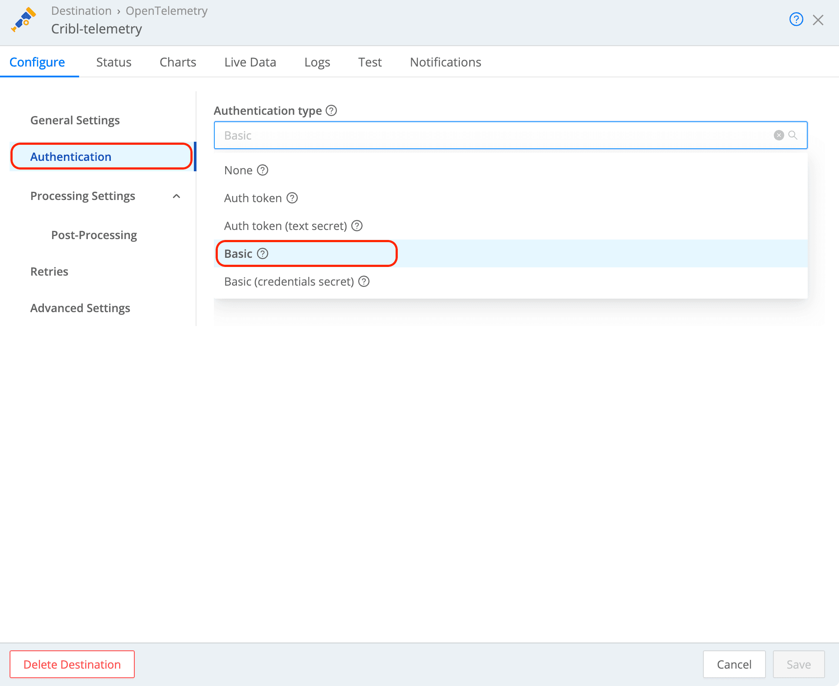Viewport: 839px width, 686px height.
Task: Click the OpenTelemetry destination logo
Action: [x=23, y=20]
